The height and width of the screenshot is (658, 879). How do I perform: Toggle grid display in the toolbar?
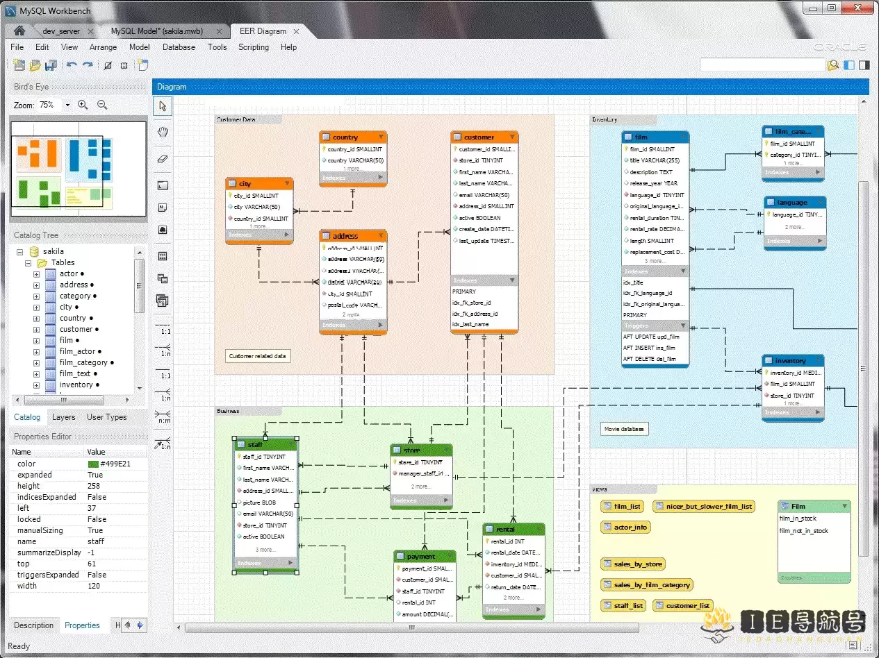pos(108,65)
